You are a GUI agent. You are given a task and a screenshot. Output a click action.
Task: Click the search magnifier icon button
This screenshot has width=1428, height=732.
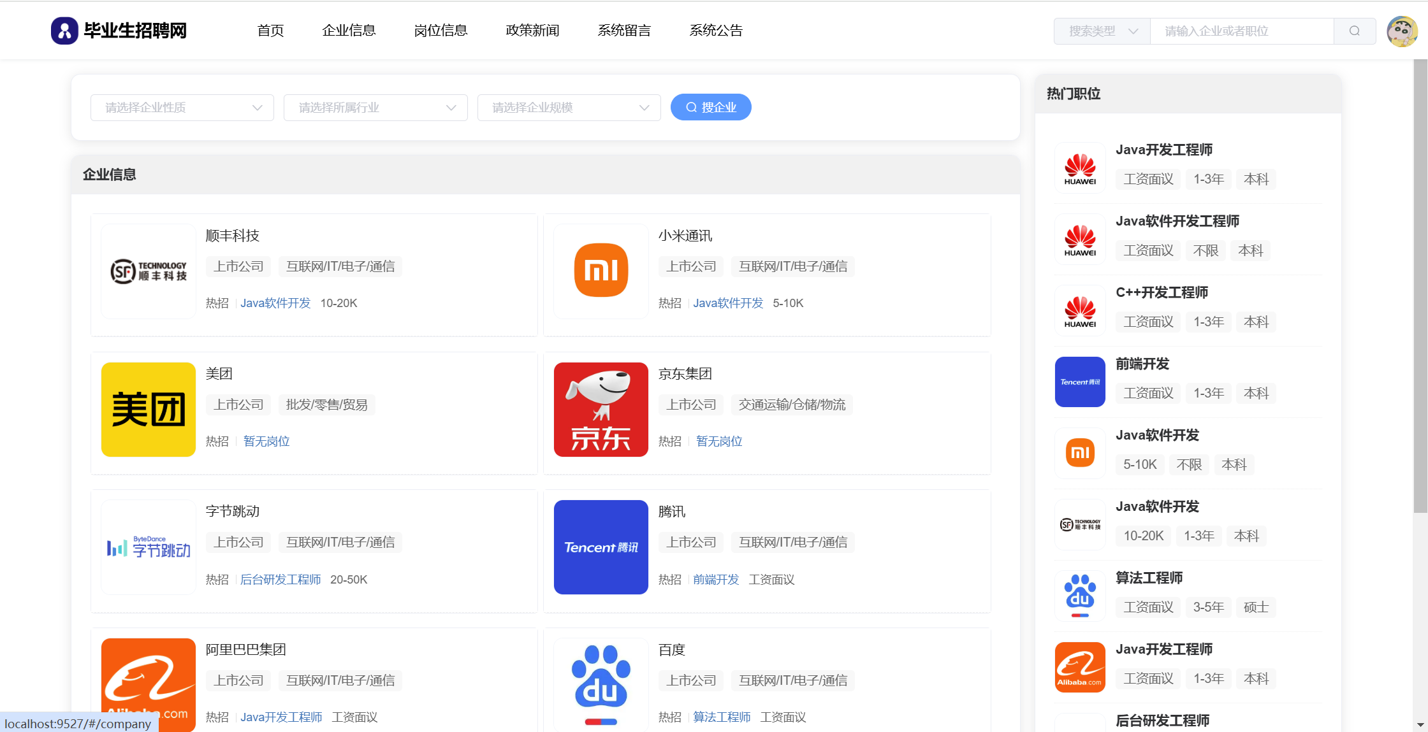pos(1354,31)
